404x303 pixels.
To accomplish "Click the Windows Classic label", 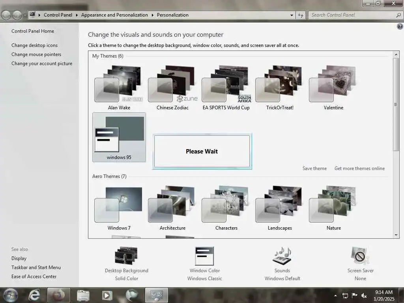I will click(x=205, y=279).
